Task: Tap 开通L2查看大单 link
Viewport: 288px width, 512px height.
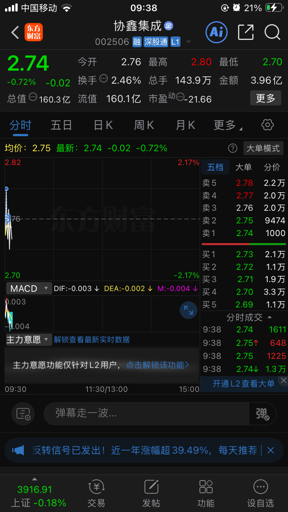Action: click(x=243, y=383)
